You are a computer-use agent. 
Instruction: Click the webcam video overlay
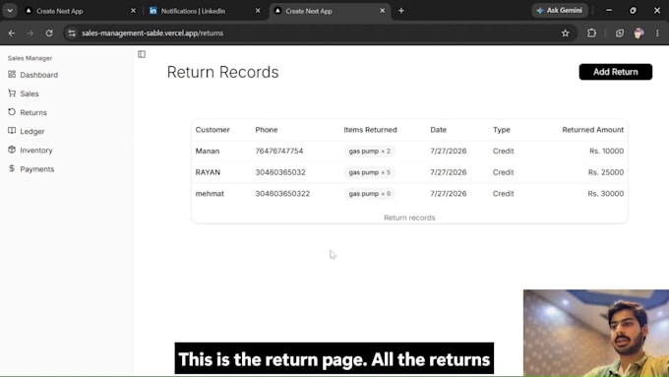click(596, 333)
